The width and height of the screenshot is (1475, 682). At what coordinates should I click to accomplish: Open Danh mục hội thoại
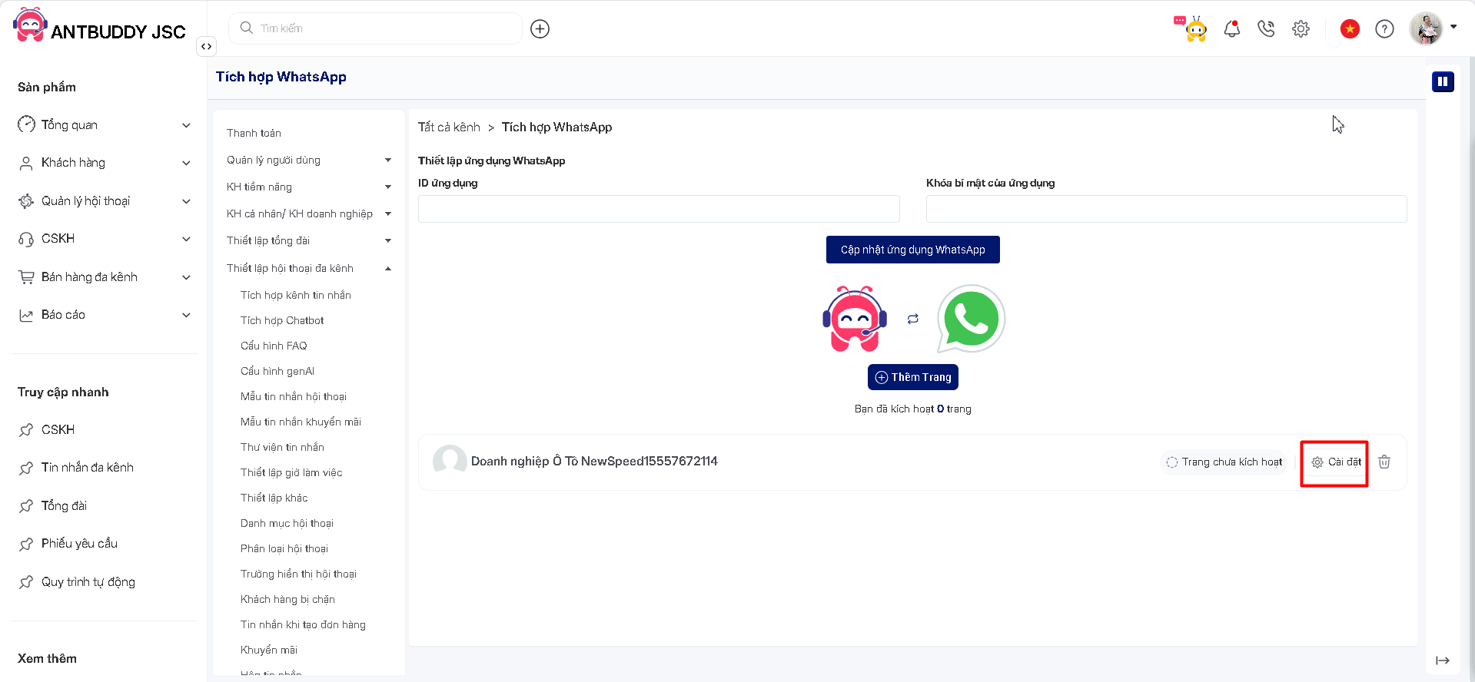(287, 523)
